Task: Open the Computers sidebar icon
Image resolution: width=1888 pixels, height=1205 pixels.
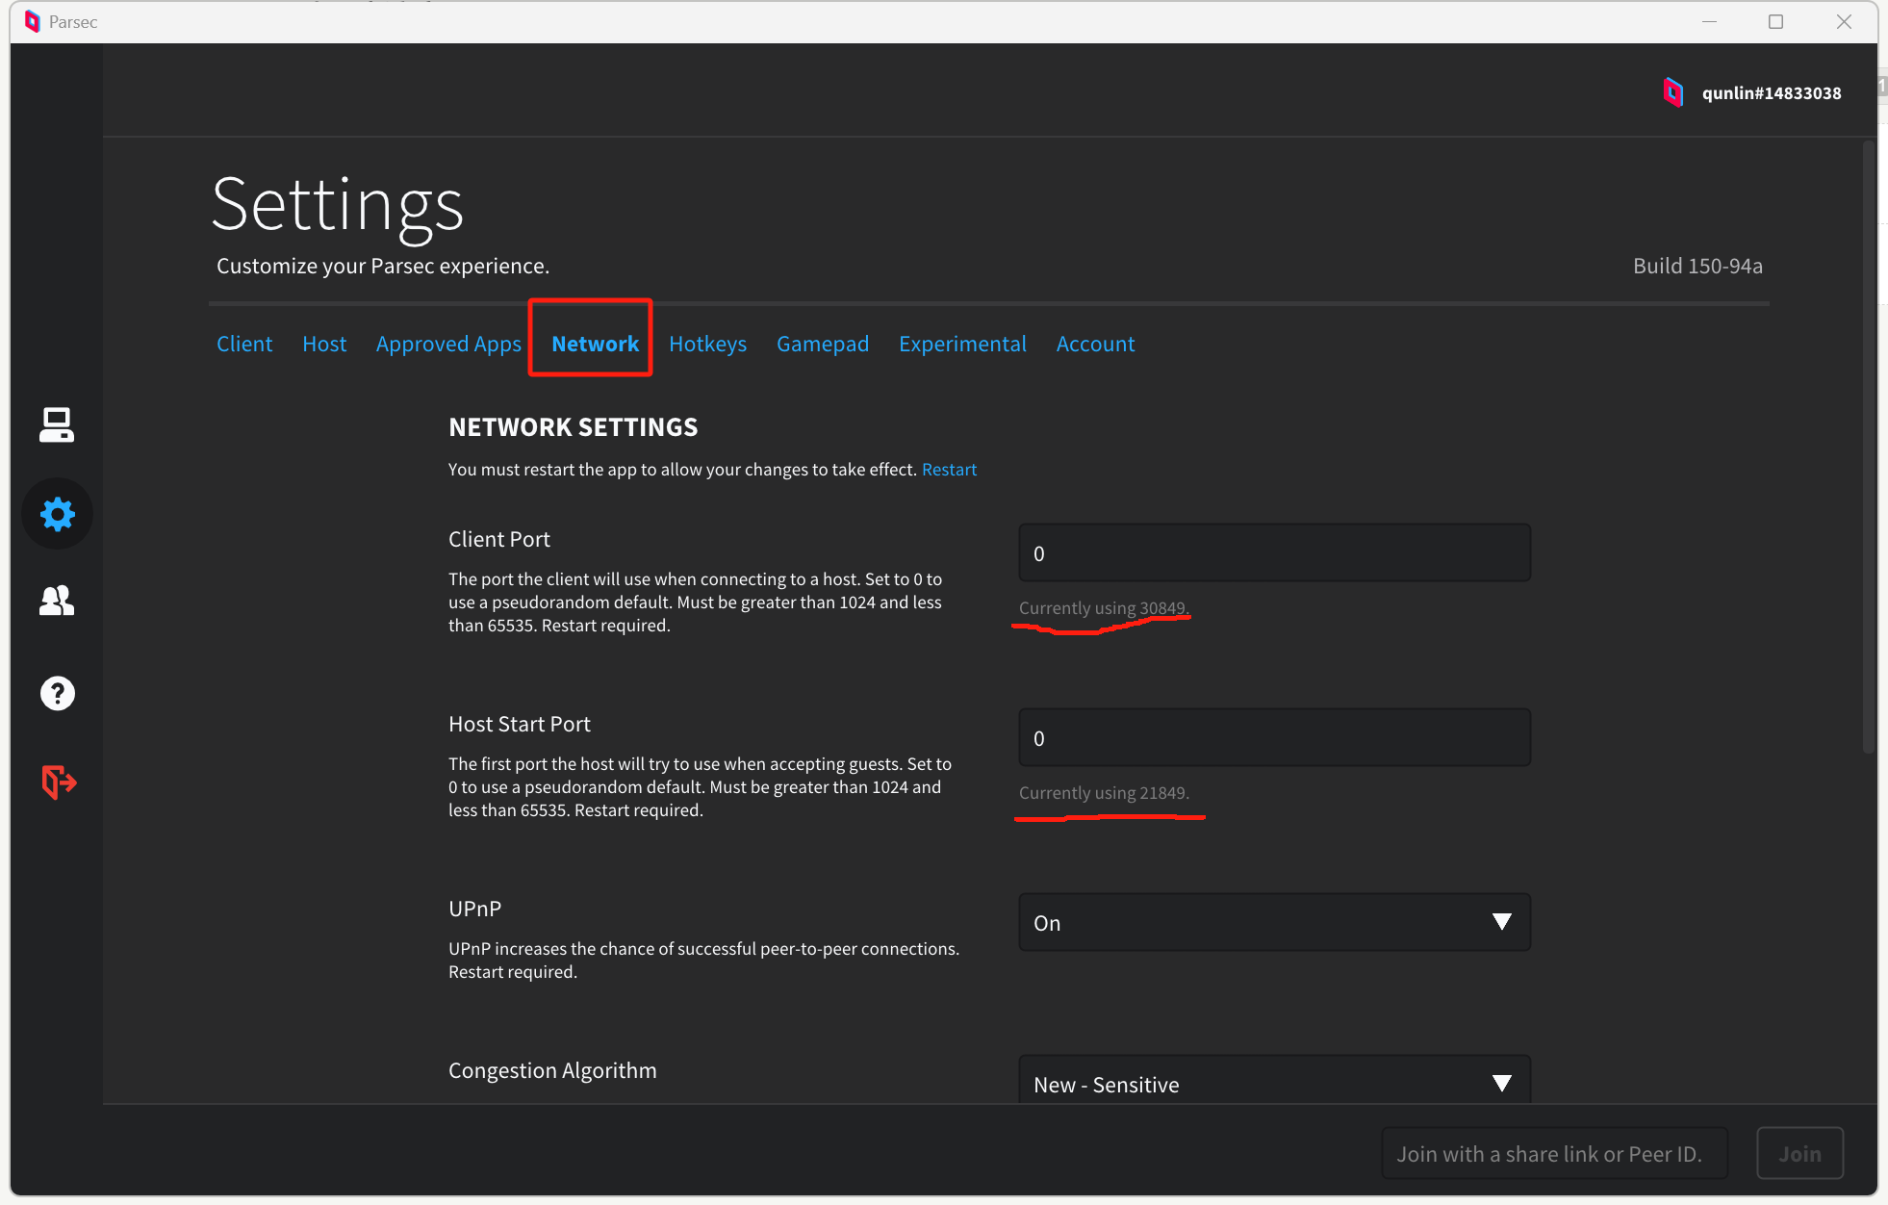Action: [57, 424]
